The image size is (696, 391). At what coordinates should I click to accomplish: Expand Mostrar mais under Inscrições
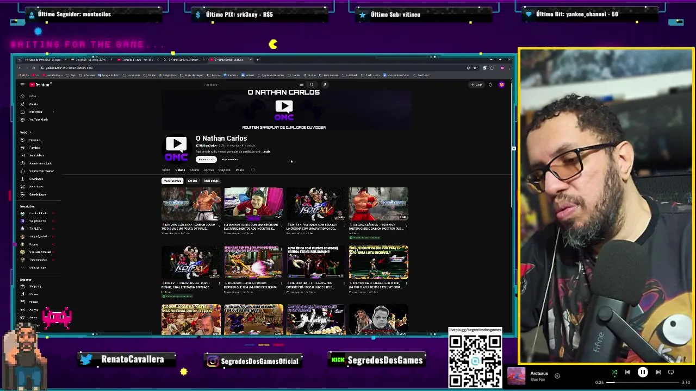point(37,268)
